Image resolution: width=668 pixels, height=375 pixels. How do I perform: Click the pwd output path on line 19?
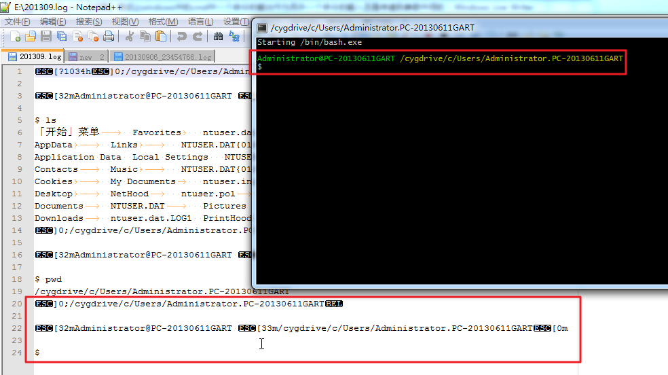point(162,291)
